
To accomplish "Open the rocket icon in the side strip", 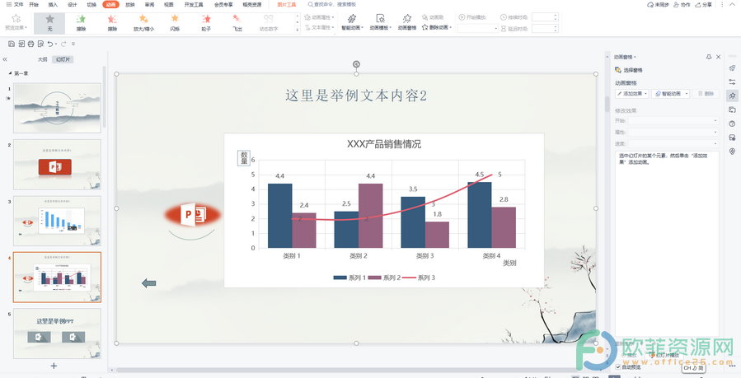I will tap(733, 68).
